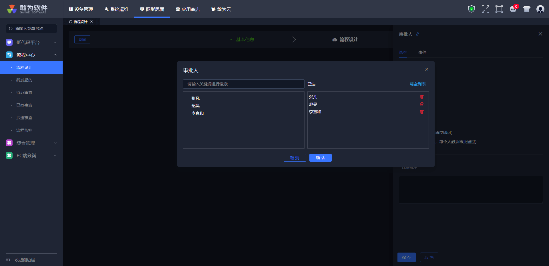Select 赵昊 in the candidate list
Viewport: 549px width, 266px height.
click(x=196, y=106)
